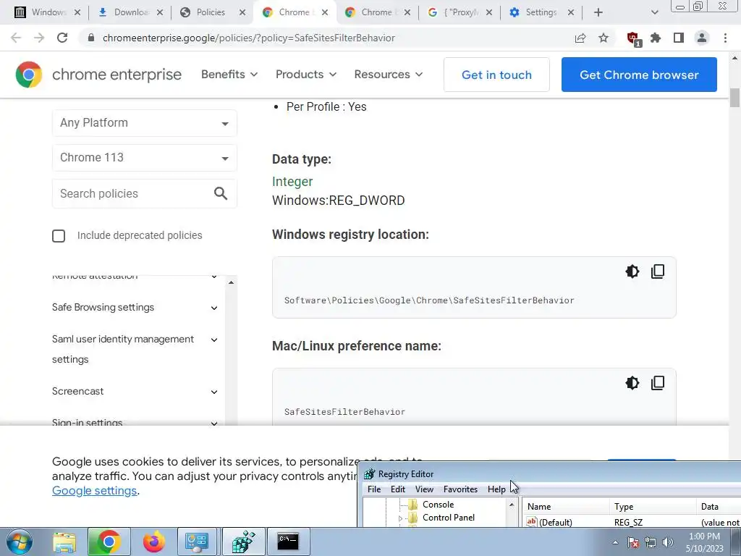Switch to the Policies tab
This screenshot has height=556, width=741.
point(212,12)
